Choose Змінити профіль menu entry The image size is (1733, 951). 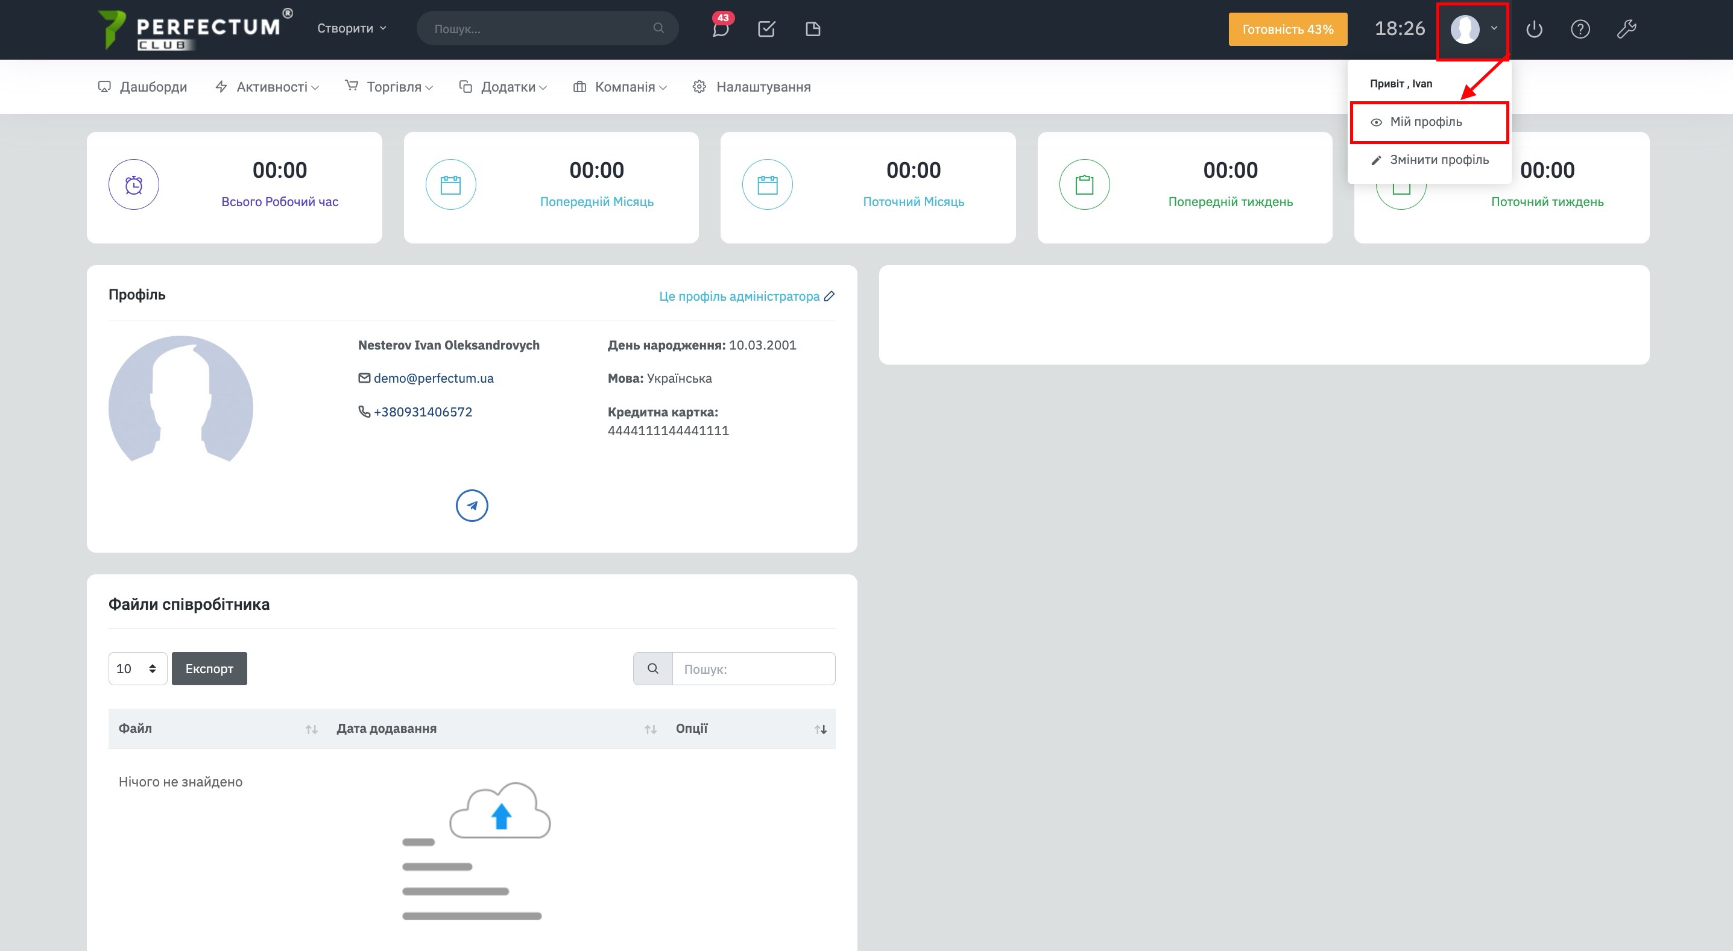(x=1438, y=160)
